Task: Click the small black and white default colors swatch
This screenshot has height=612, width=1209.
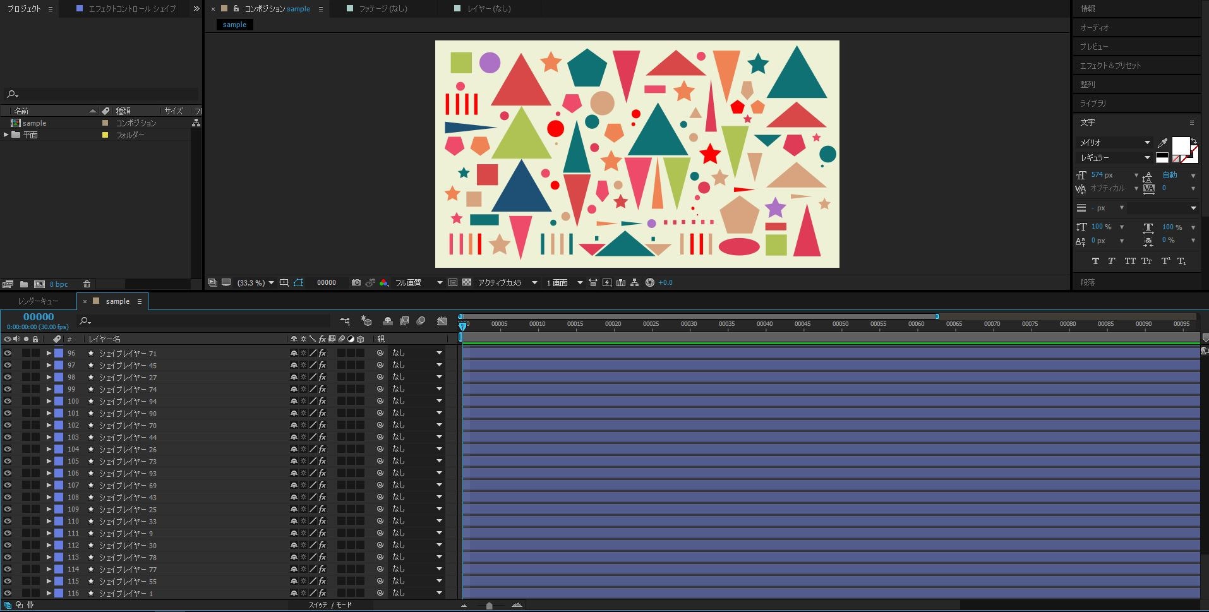Action: click(x=1162, y=158)
